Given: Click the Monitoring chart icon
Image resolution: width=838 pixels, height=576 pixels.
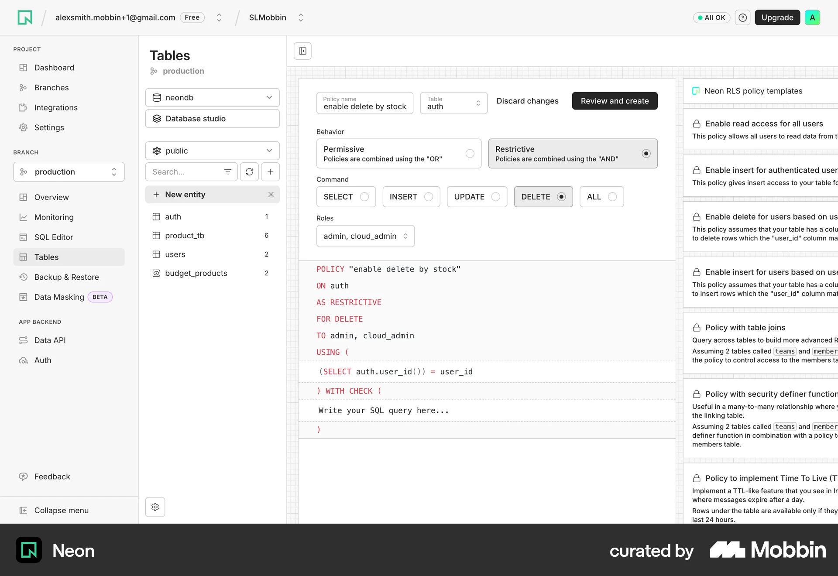Looking at the screenshot, I should pyautogui.click(x=23, y=217).
